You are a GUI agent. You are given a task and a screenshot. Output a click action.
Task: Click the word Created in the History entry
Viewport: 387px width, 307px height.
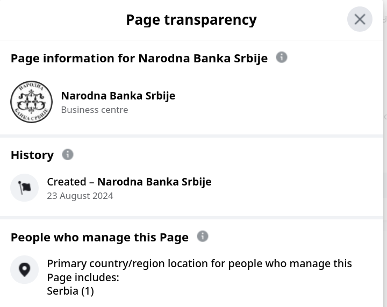coord(67,182)
